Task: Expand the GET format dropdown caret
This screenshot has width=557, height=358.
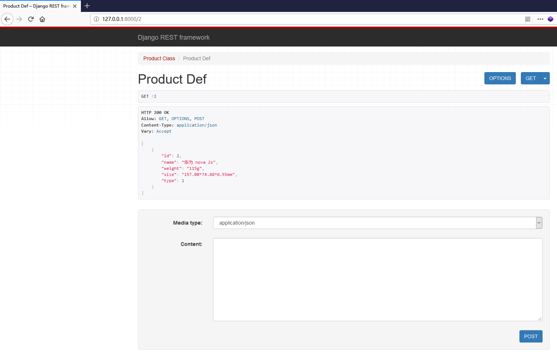Action: click(545, 78)
